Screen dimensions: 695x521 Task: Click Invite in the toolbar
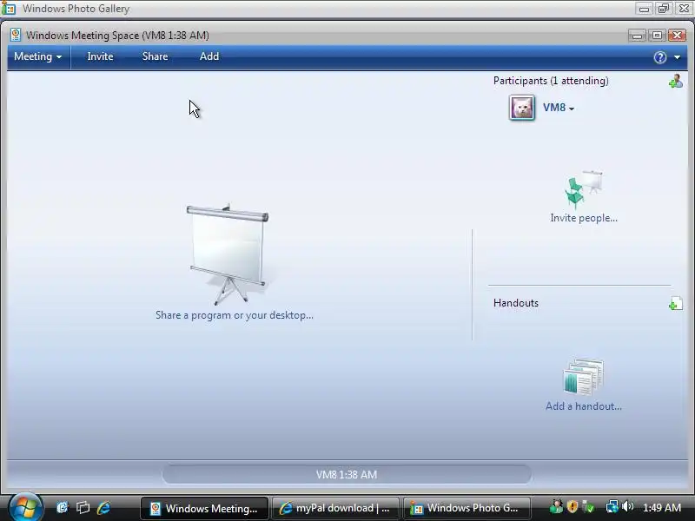(x=100, y=56)
